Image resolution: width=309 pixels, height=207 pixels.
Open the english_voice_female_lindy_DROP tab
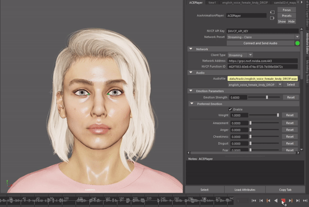[245, 2]
